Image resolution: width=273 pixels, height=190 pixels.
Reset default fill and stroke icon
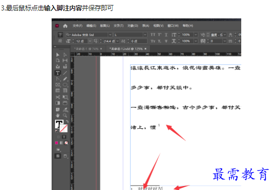click(x=57, y=131)
